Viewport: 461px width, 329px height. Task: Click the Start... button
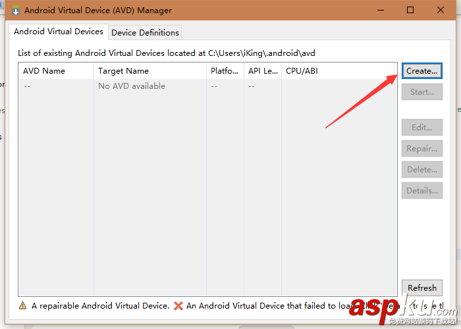click(421, 92)
